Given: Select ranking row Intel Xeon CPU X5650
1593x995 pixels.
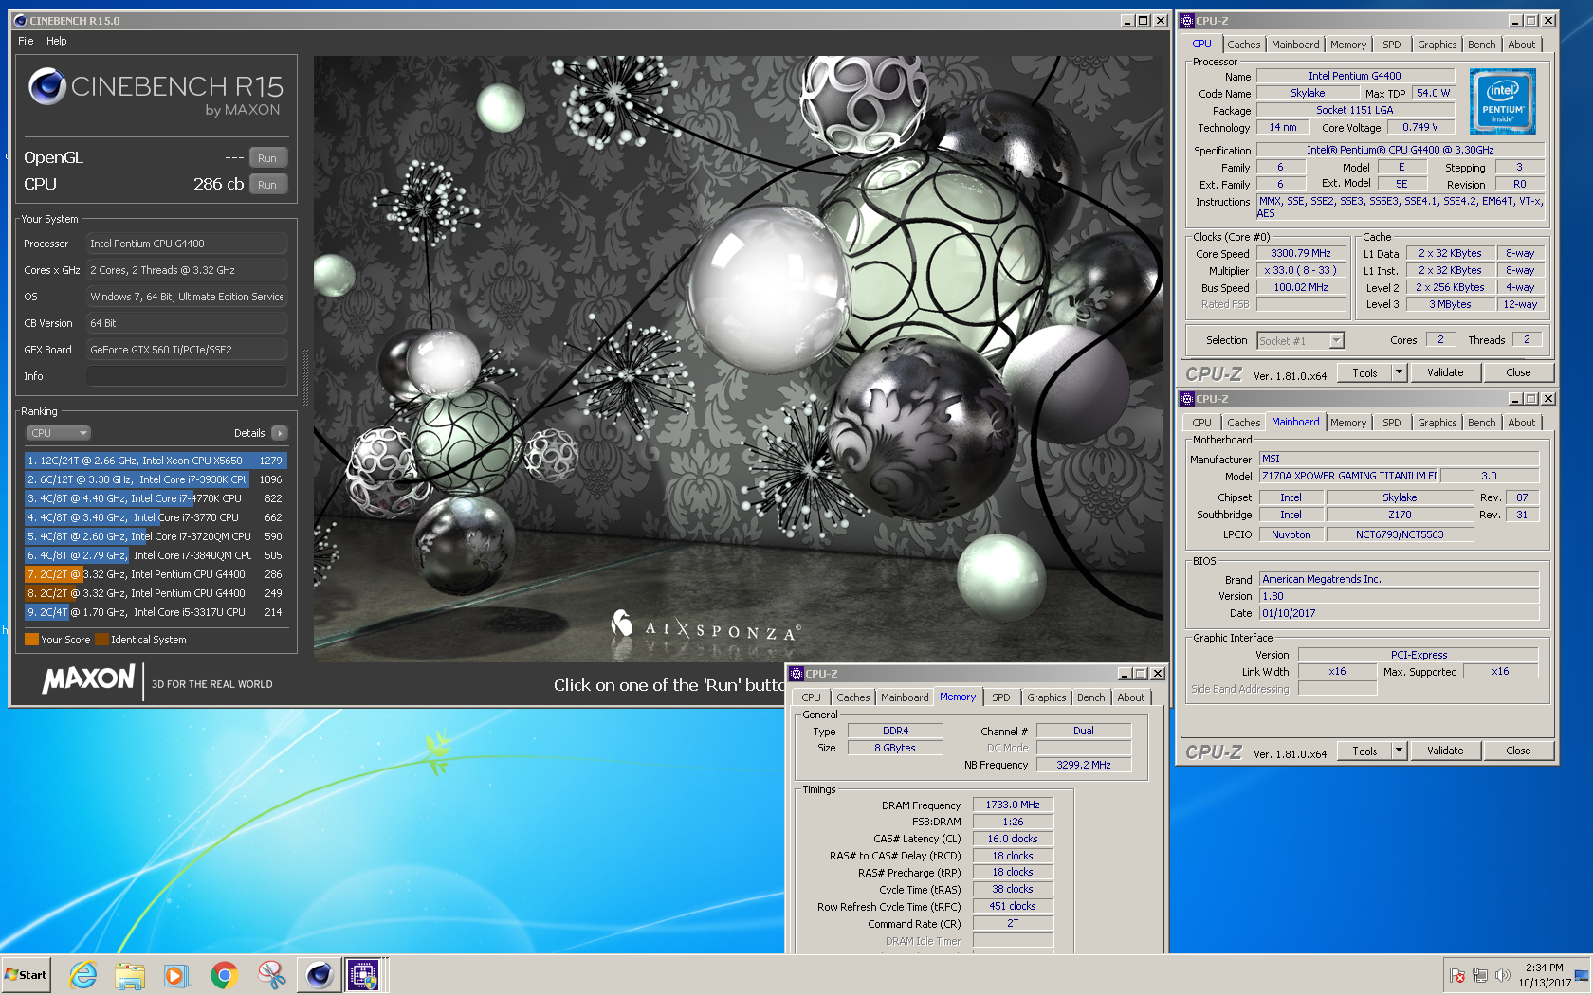Looking at the screenshot, I should [156, 461].
